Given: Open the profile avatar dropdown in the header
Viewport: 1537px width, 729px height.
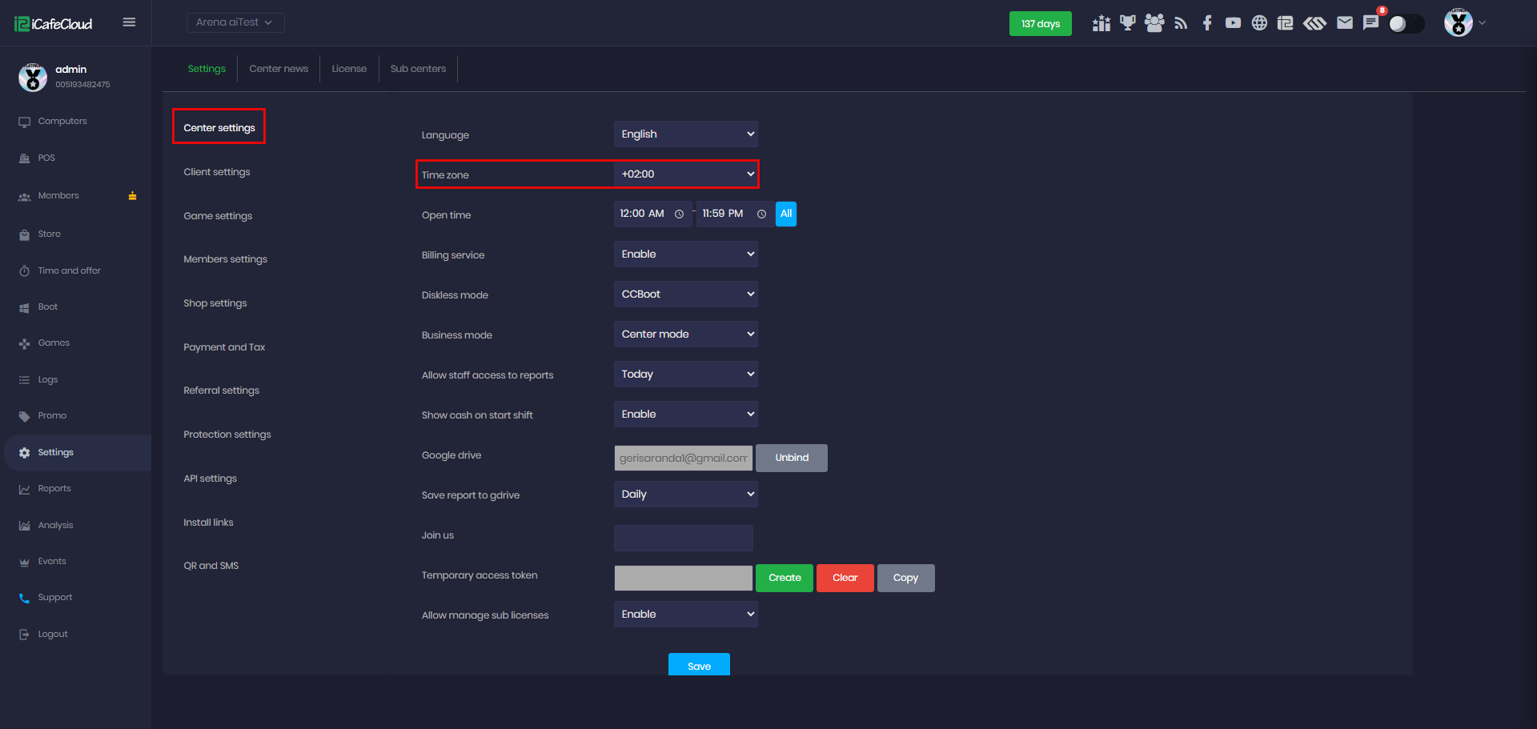Looking at the screenshot, I should click(x=1465, y=22).
